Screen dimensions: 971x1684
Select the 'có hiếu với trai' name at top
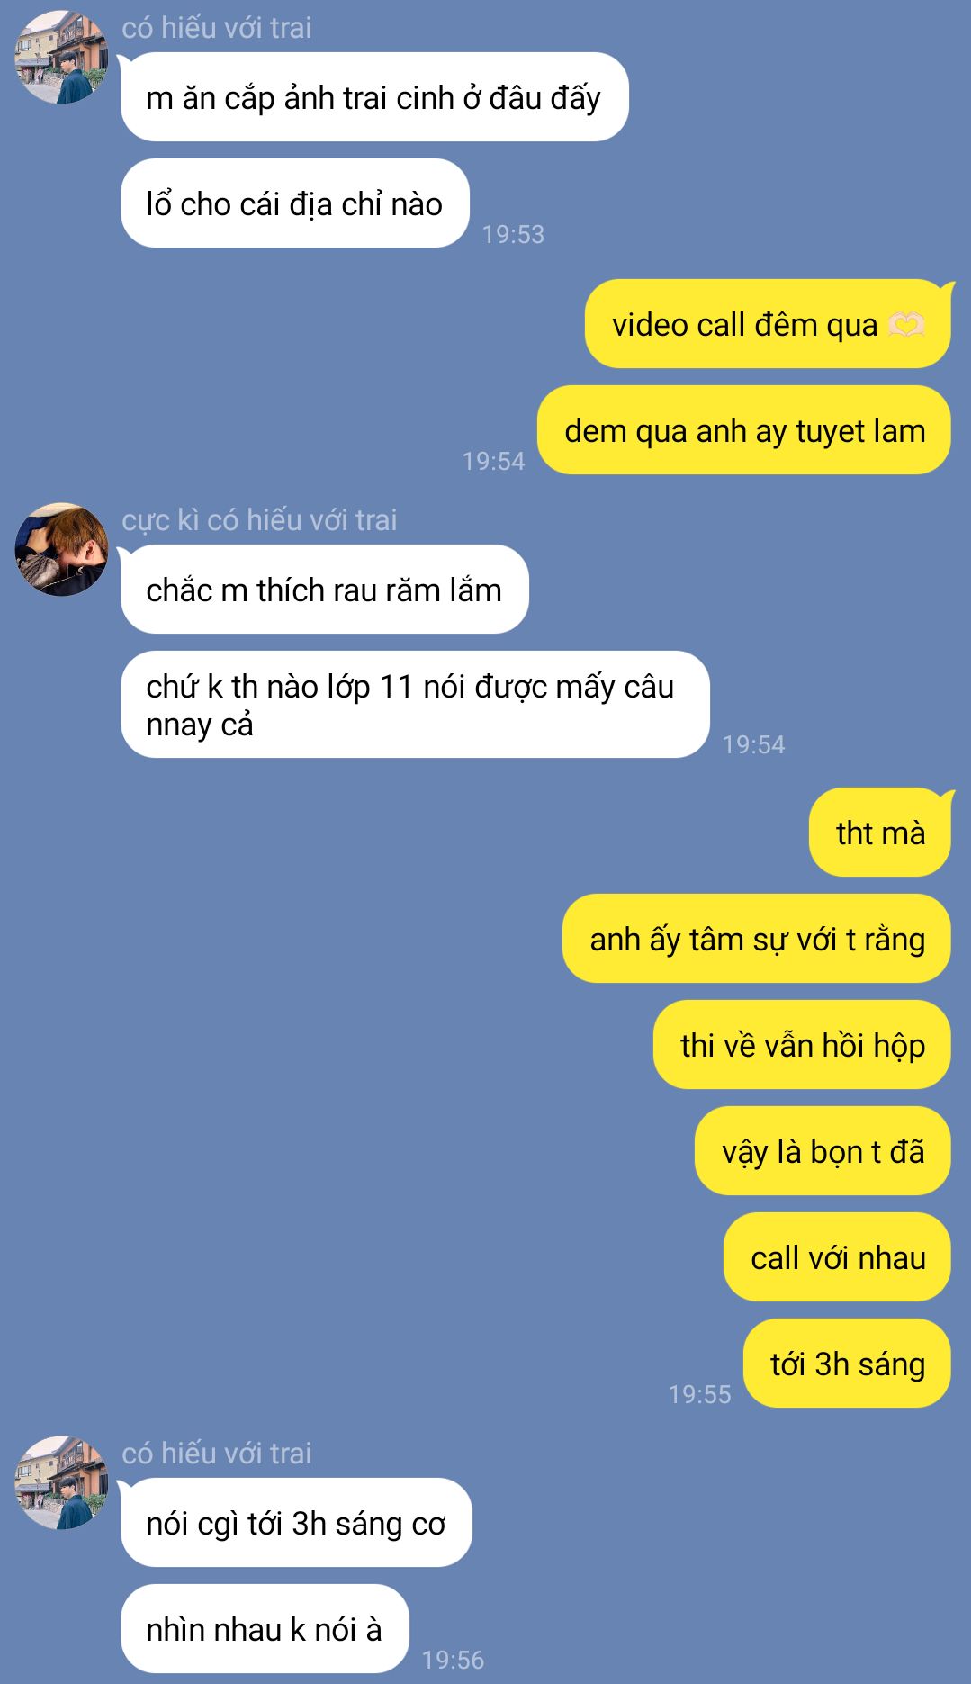click(217, 28)
